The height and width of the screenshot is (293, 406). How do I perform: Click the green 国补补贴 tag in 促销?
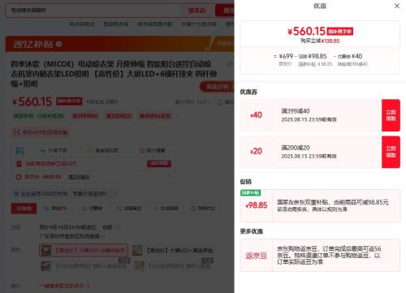click(251, 192)
